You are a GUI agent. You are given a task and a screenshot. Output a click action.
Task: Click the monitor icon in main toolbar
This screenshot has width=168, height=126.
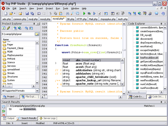156,13
